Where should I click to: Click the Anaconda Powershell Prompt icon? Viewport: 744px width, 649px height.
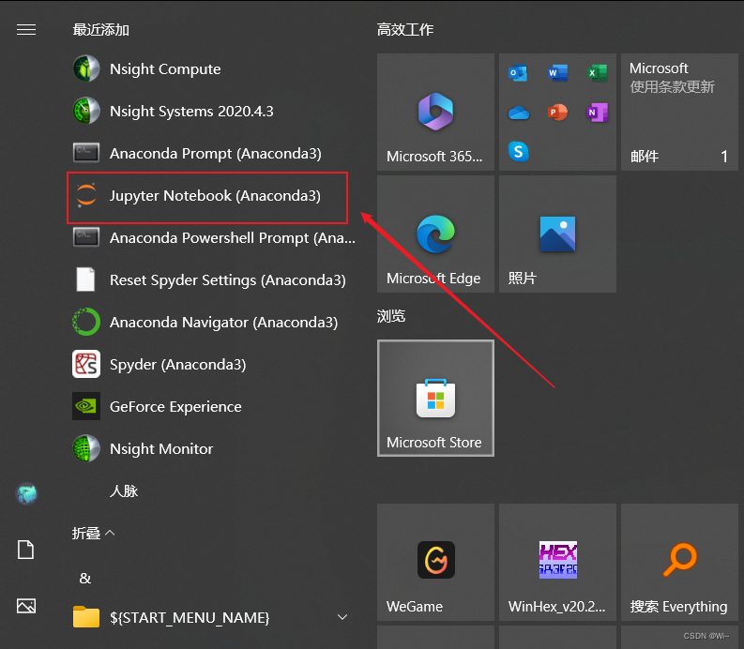pos(86,237)
